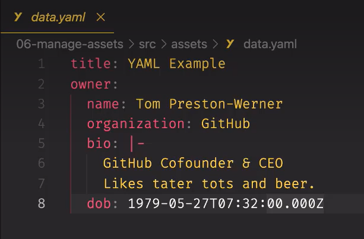Screen dimensions: 364x239
Task: Click the data.yaml breadcrumb item
Action: (x=270, y=44)
